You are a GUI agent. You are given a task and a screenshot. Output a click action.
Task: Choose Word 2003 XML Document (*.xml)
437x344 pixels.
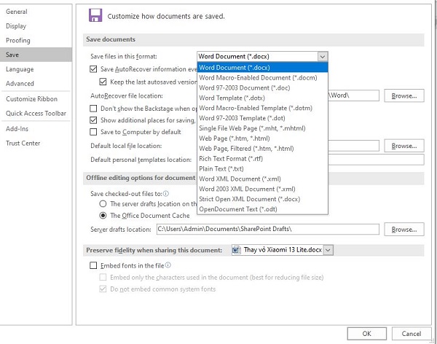(x=262, y=189)
